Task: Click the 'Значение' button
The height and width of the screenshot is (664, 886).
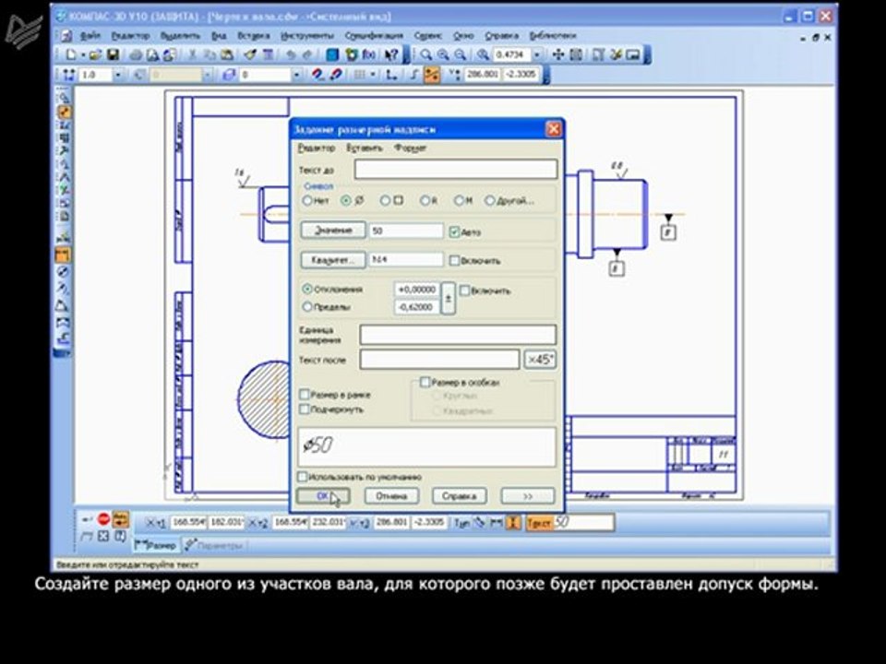Action: (333, 231)
